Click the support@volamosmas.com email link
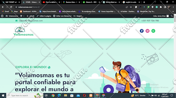 31,21
